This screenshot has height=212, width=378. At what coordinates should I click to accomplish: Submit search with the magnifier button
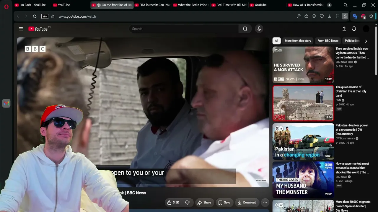coord(245,29)
